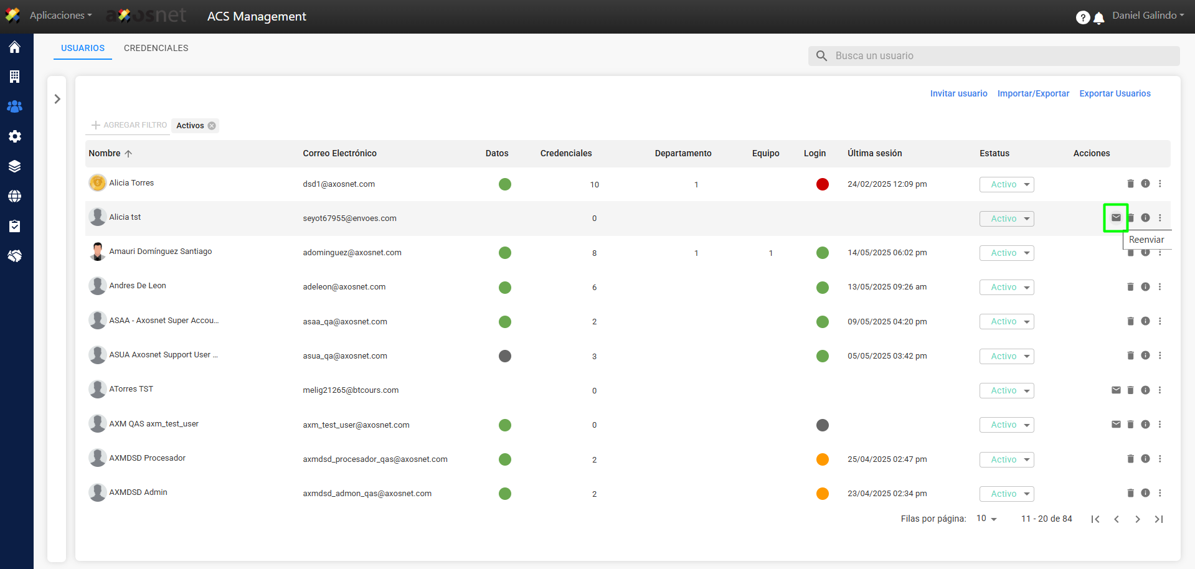Open more options for ASUA Axosnet Support User
Screen dimensions: 1195x569
(1160, 355)
